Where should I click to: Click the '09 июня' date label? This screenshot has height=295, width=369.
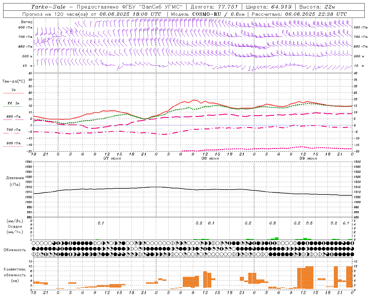point(308,158)
